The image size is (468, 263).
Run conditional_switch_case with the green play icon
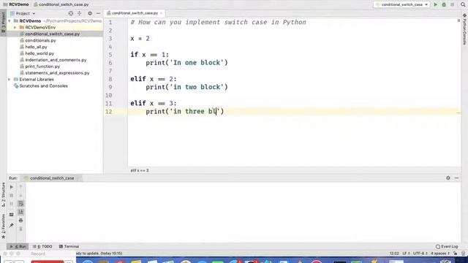(x=436, y=4)
